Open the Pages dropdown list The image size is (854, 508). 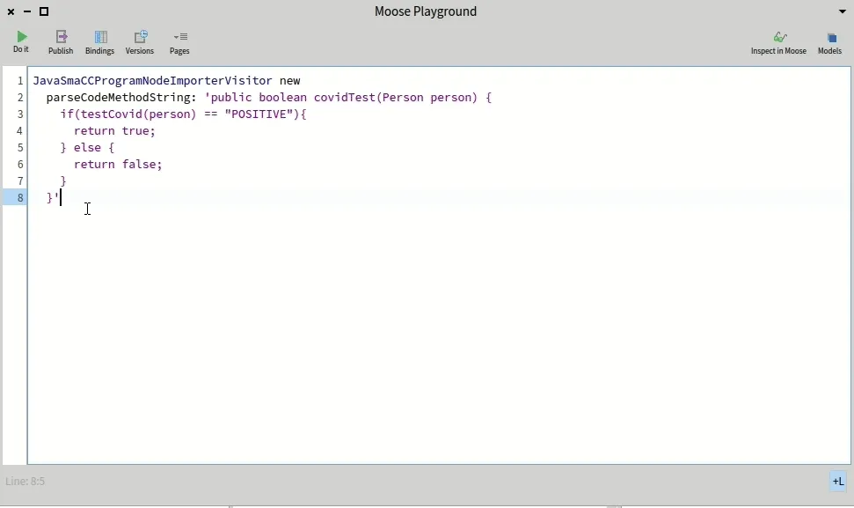tap(179, 42)
